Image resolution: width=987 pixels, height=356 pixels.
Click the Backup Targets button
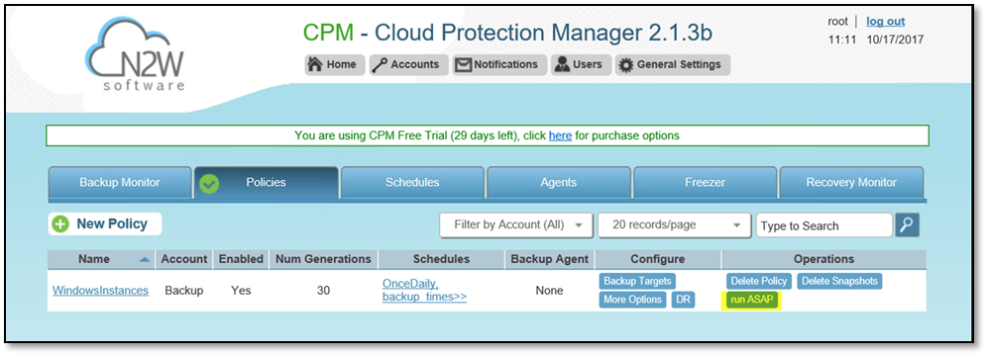pos(637,281)
